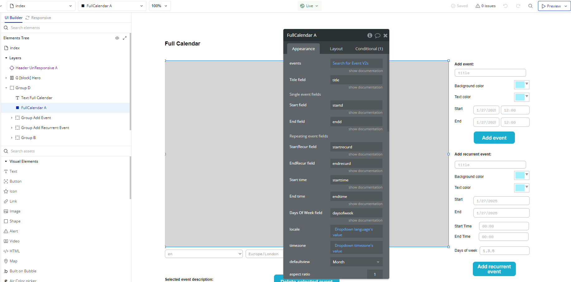
Task: Expand the Elements Tree panel fully
Action: pos(125,38)
